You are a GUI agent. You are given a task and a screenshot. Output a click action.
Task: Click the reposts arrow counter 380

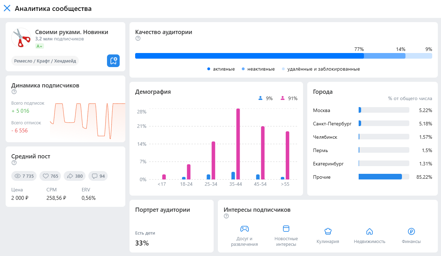click(x=75, y=176)
